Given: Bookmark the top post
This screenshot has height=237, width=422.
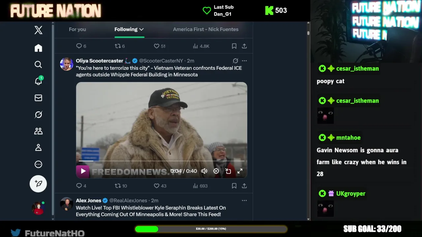Looking at the screenshot, I should tap(234, 46).
